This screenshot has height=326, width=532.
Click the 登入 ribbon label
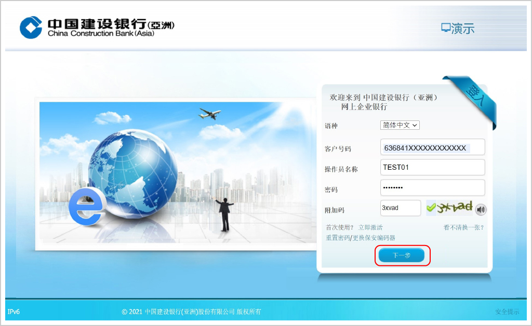pyautogui.click(x=476, y=96)
